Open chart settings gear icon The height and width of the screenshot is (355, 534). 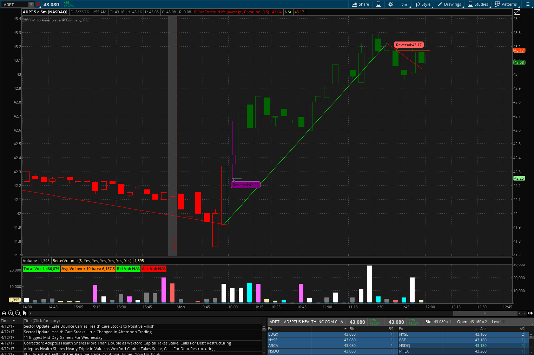[x=391, y=4]
